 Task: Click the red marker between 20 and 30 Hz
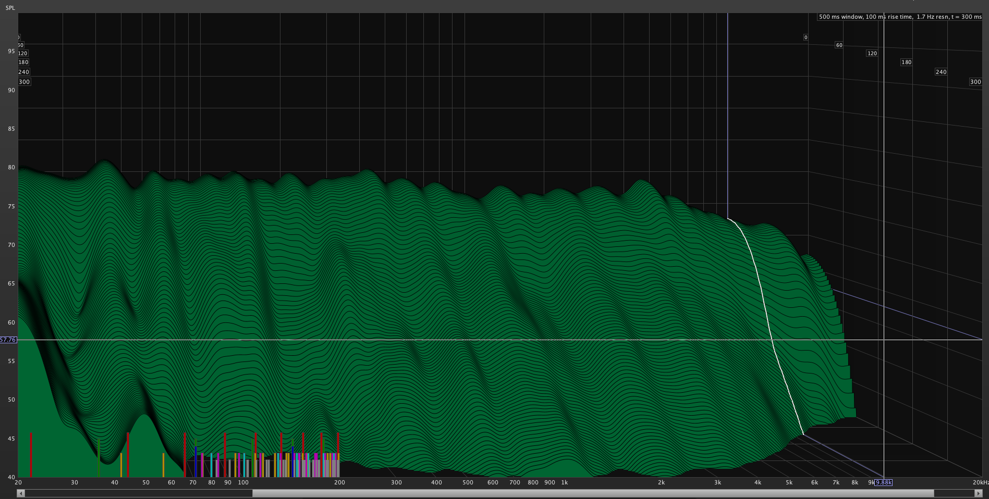point(31,454)
